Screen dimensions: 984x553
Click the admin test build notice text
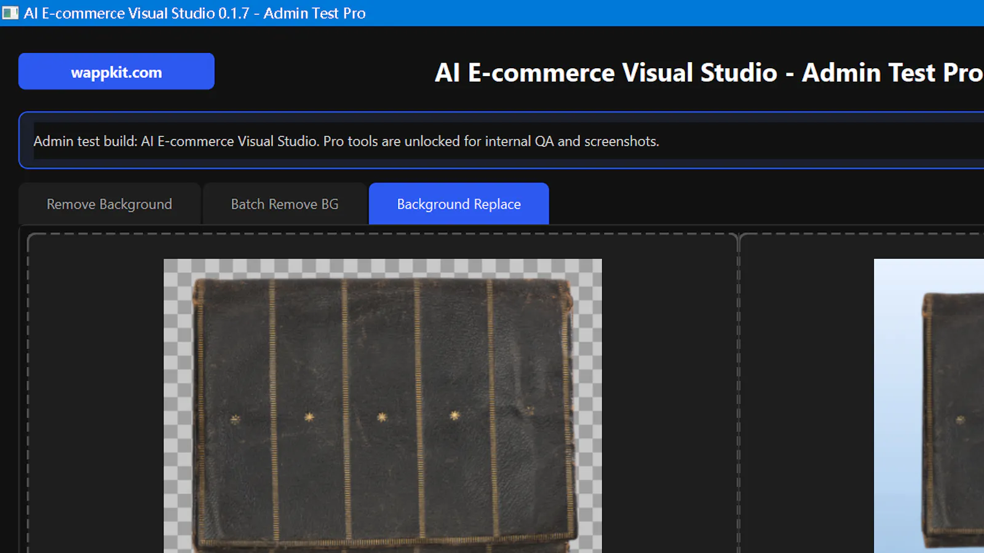point(346,141)
